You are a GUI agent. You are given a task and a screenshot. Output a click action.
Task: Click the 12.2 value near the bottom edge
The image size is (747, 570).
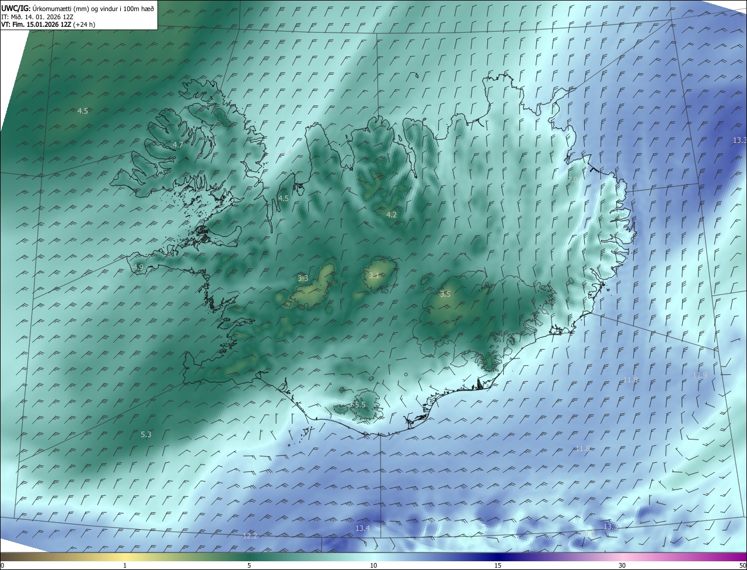pyautogui.click(x=250, y=536)
